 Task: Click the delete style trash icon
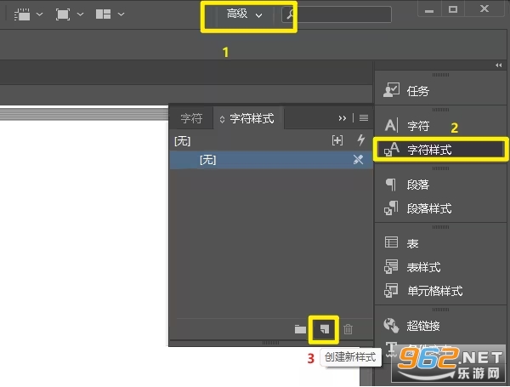point(348,329)
